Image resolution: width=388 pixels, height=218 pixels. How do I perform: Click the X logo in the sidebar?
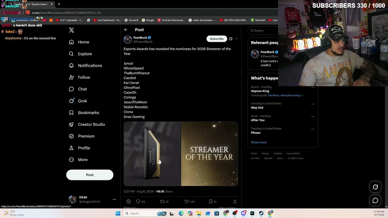tap(72, 30)
